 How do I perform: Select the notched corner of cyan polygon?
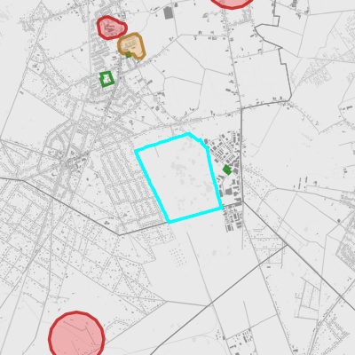click(x=201, y=141)
